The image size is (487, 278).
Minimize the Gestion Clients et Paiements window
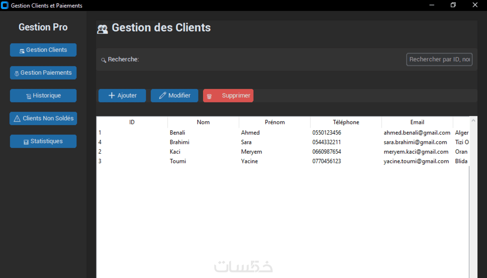432,5
